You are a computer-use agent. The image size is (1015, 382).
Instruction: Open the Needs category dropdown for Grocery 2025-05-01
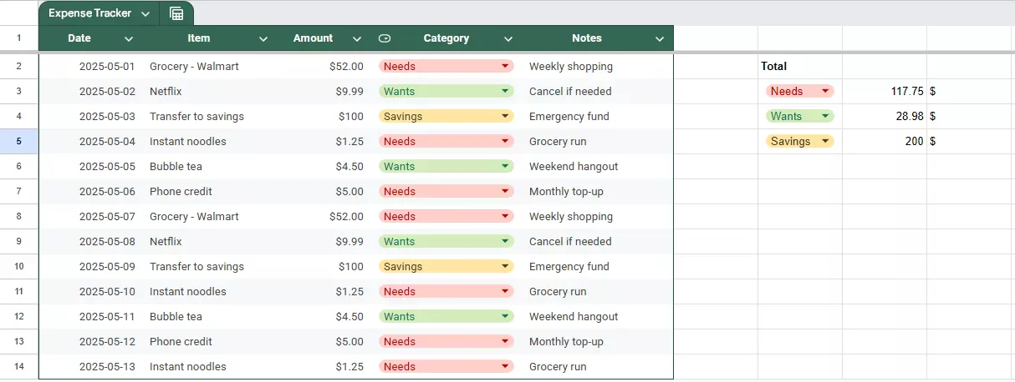tap(505, 66)
